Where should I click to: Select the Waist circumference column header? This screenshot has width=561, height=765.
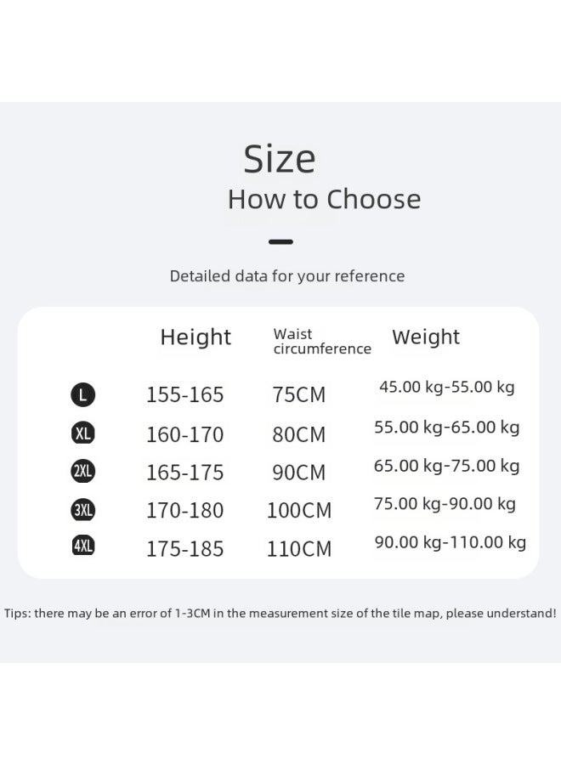321,342
